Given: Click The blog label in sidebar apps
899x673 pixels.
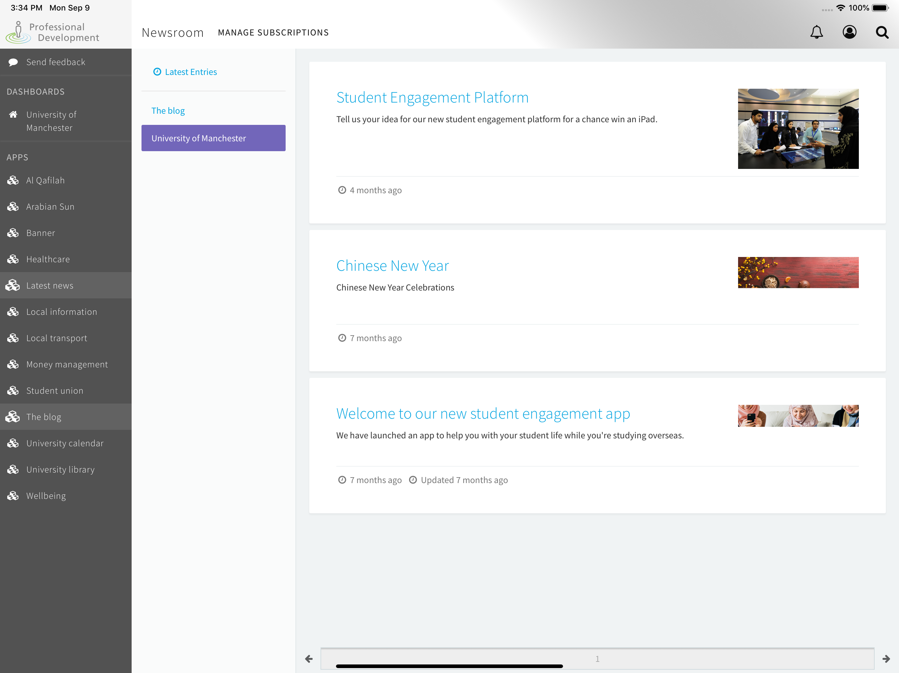Looking at the screenshot, I should [44, 417].
